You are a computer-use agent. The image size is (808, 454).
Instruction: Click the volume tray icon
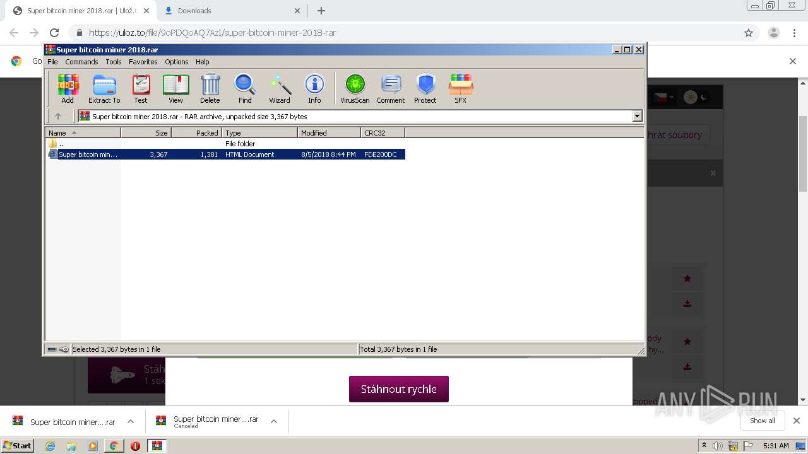[718, 446]
